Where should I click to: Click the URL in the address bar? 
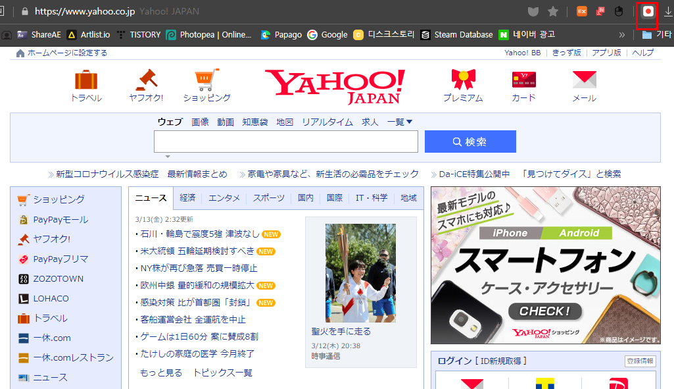pos(85,11)
